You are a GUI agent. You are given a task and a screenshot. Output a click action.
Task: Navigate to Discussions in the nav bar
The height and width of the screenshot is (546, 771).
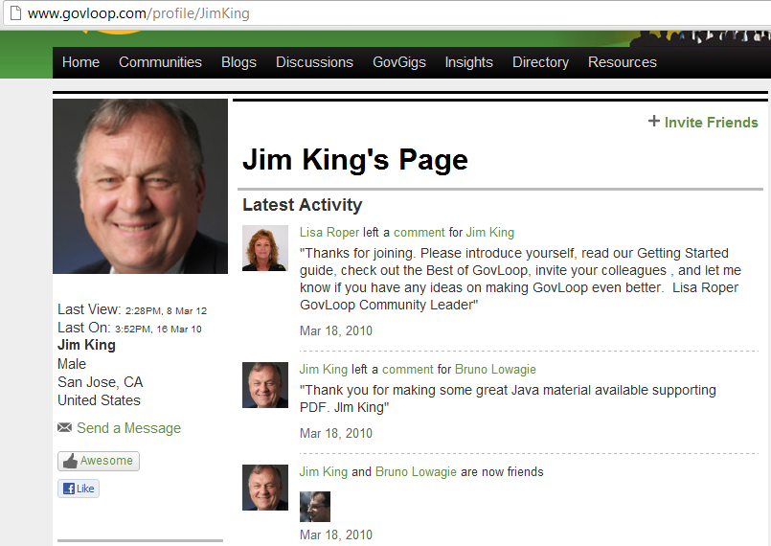pyautogui.click(x=314, y=62)
